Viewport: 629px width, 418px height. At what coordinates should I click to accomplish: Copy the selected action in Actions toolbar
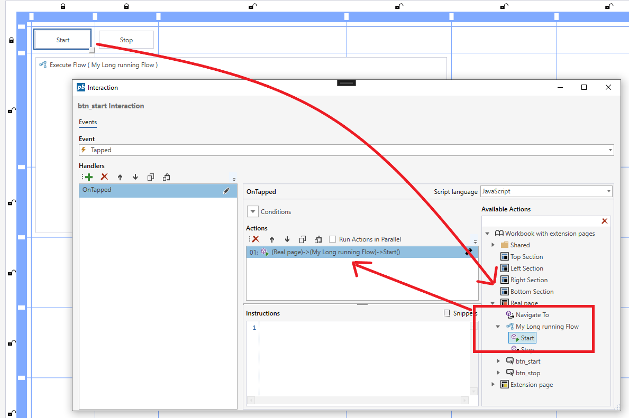click(303, 239)
